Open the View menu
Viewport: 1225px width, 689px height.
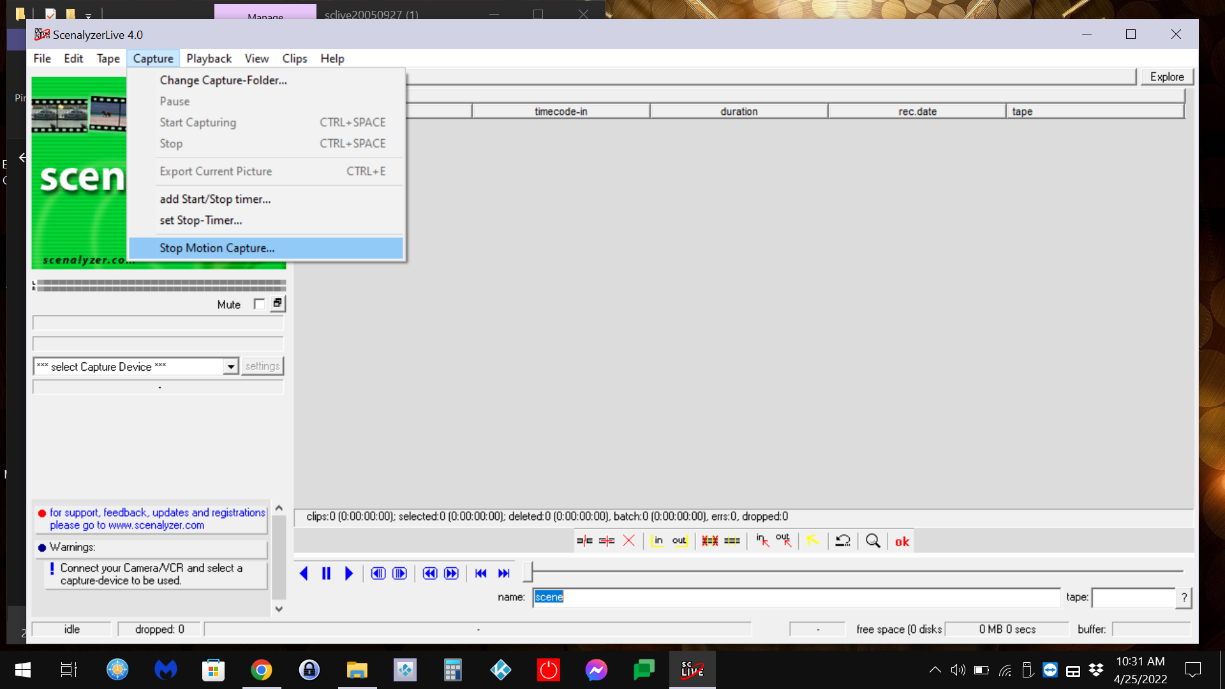[x=256, y=59]
